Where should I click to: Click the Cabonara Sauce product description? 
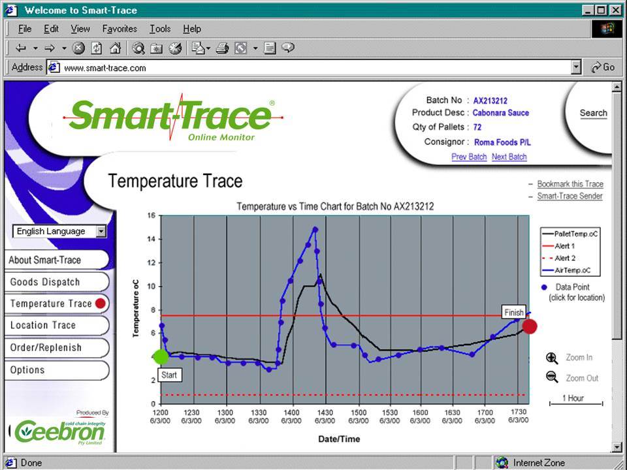click(x=501, y=113)
